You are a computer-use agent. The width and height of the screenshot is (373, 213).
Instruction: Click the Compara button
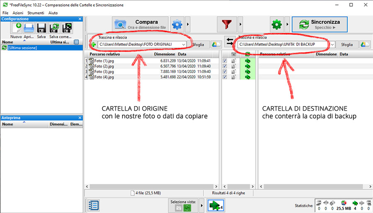140,24
